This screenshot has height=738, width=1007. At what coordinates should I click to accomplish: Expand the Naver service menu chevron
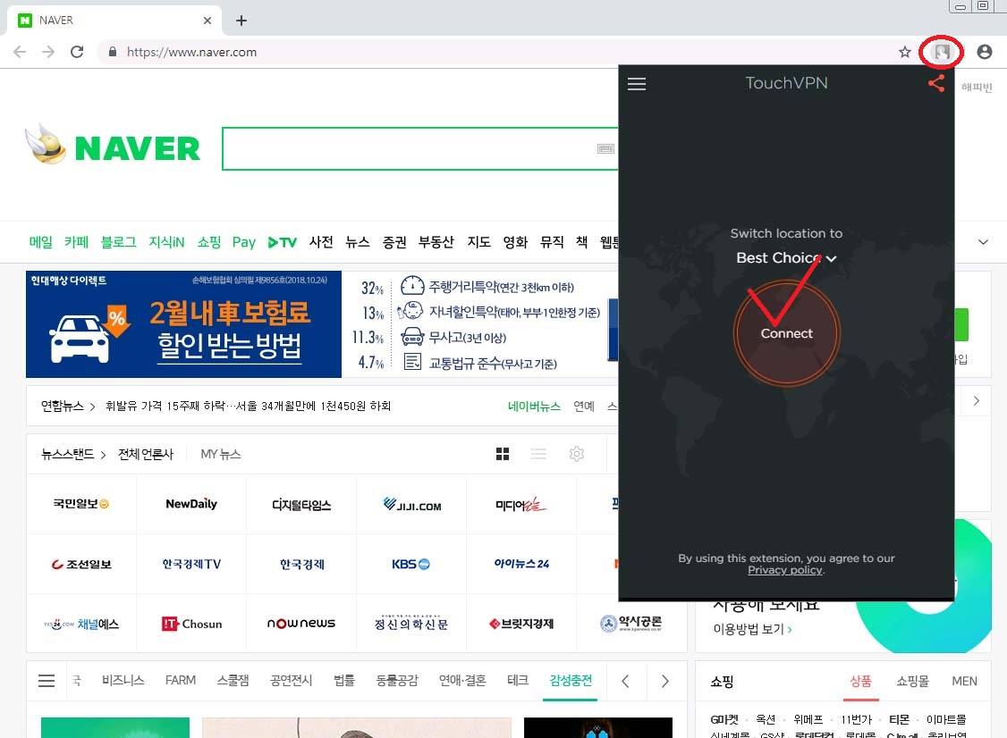pyautogui.click(x=984, y=243)
